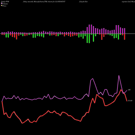Image resolution: width=135 pixels, height=135 pixels.
Task: Click the LLOYDSENT chart heading text
Action: coord(44,2)
